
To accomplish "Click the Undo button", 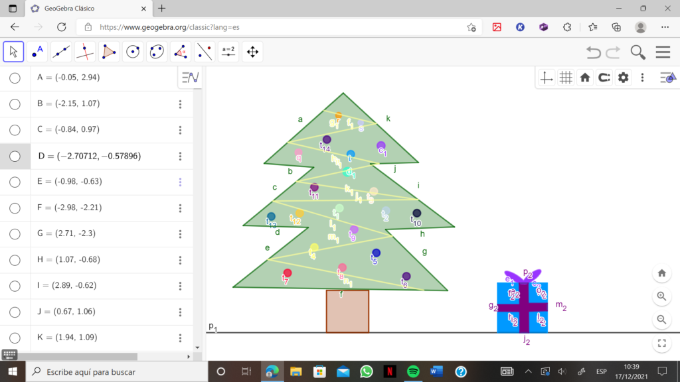I will (x=593, y=52).
